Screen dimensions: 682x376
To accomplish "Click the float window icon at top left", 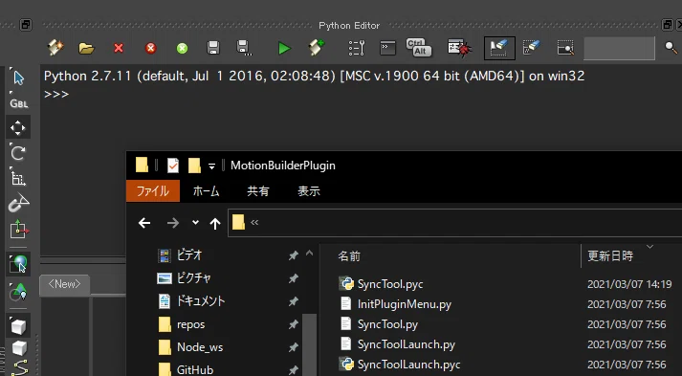I will (26, 25).
